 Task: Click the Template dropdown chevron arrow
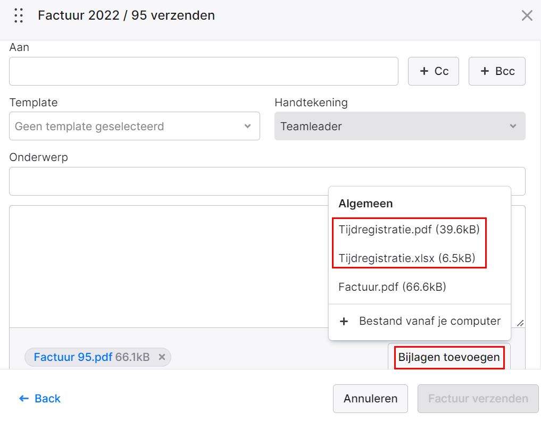[247, 126]
